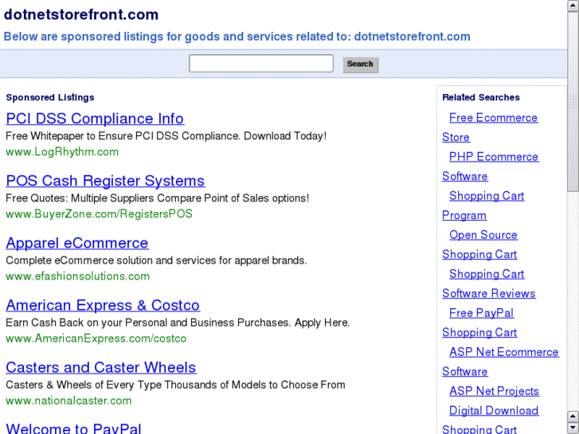Open the POS Cash Register Systems link

[x=105, y=181]
